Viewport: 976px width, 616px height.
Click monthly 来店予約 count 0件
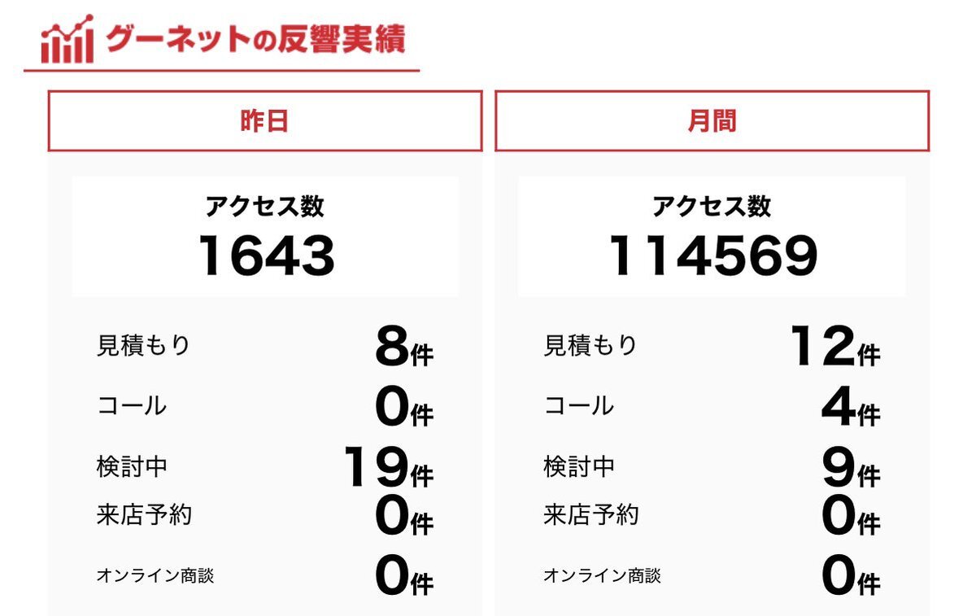[x=851, y=515]
